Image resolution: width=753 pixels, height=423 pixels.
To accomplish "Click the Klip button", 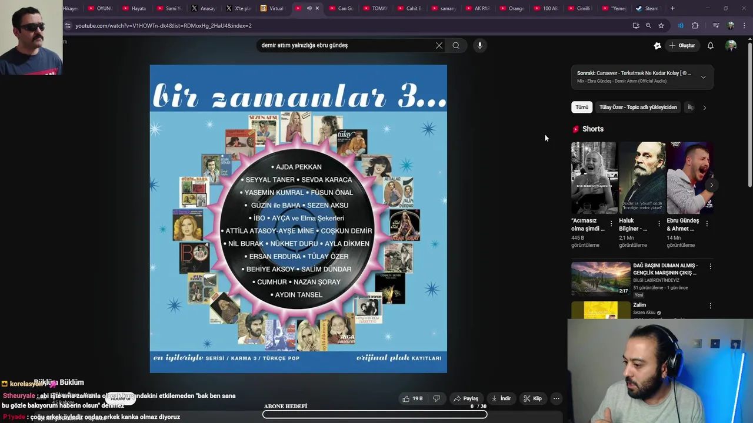I will tap(532, 398).
